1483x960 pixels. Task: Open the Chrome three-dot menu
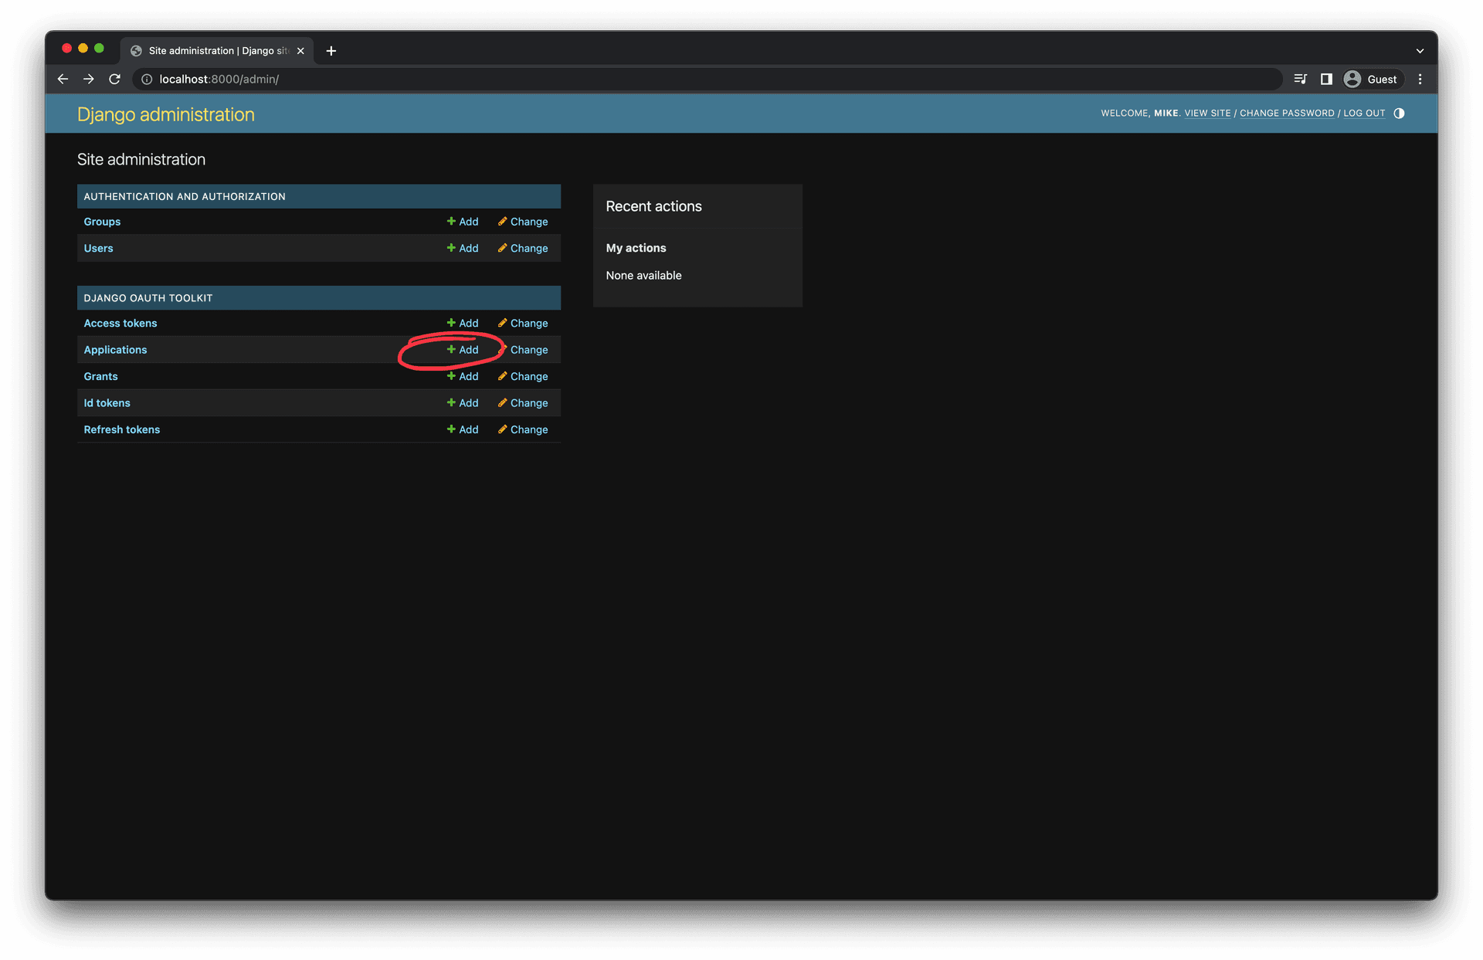(1420, 79)
